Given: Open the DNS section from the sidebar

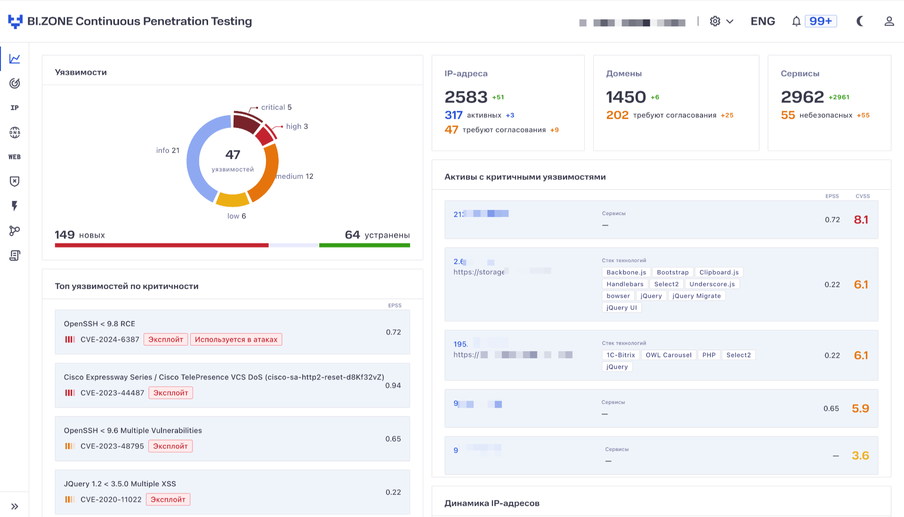Looking at the screenshot, I should (x=15, y=132).
